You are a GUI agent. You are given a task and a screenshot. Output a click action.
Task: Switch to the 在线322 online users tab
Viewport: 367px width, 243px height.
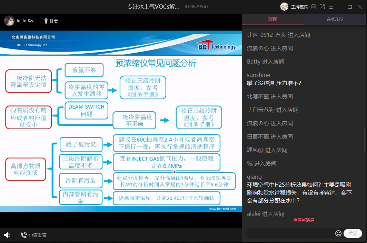(x=335, y=19)
